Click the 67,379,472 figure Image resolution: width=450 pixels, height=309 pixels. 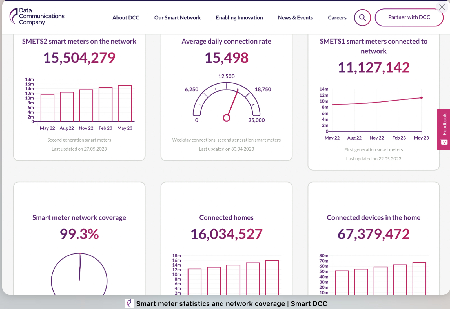click(x=374, y=234)
